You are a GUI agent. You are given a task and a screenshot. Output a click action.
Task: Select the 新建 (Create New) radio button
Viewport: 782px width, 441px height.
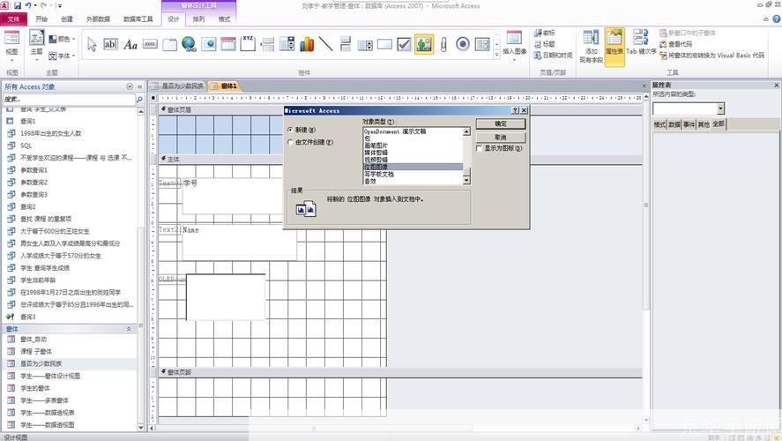point(290,130)
